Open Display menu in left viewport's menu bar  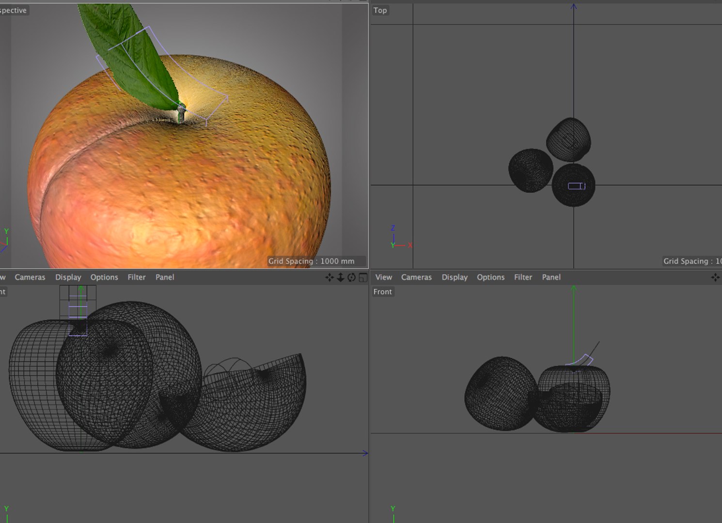[68, 277]
